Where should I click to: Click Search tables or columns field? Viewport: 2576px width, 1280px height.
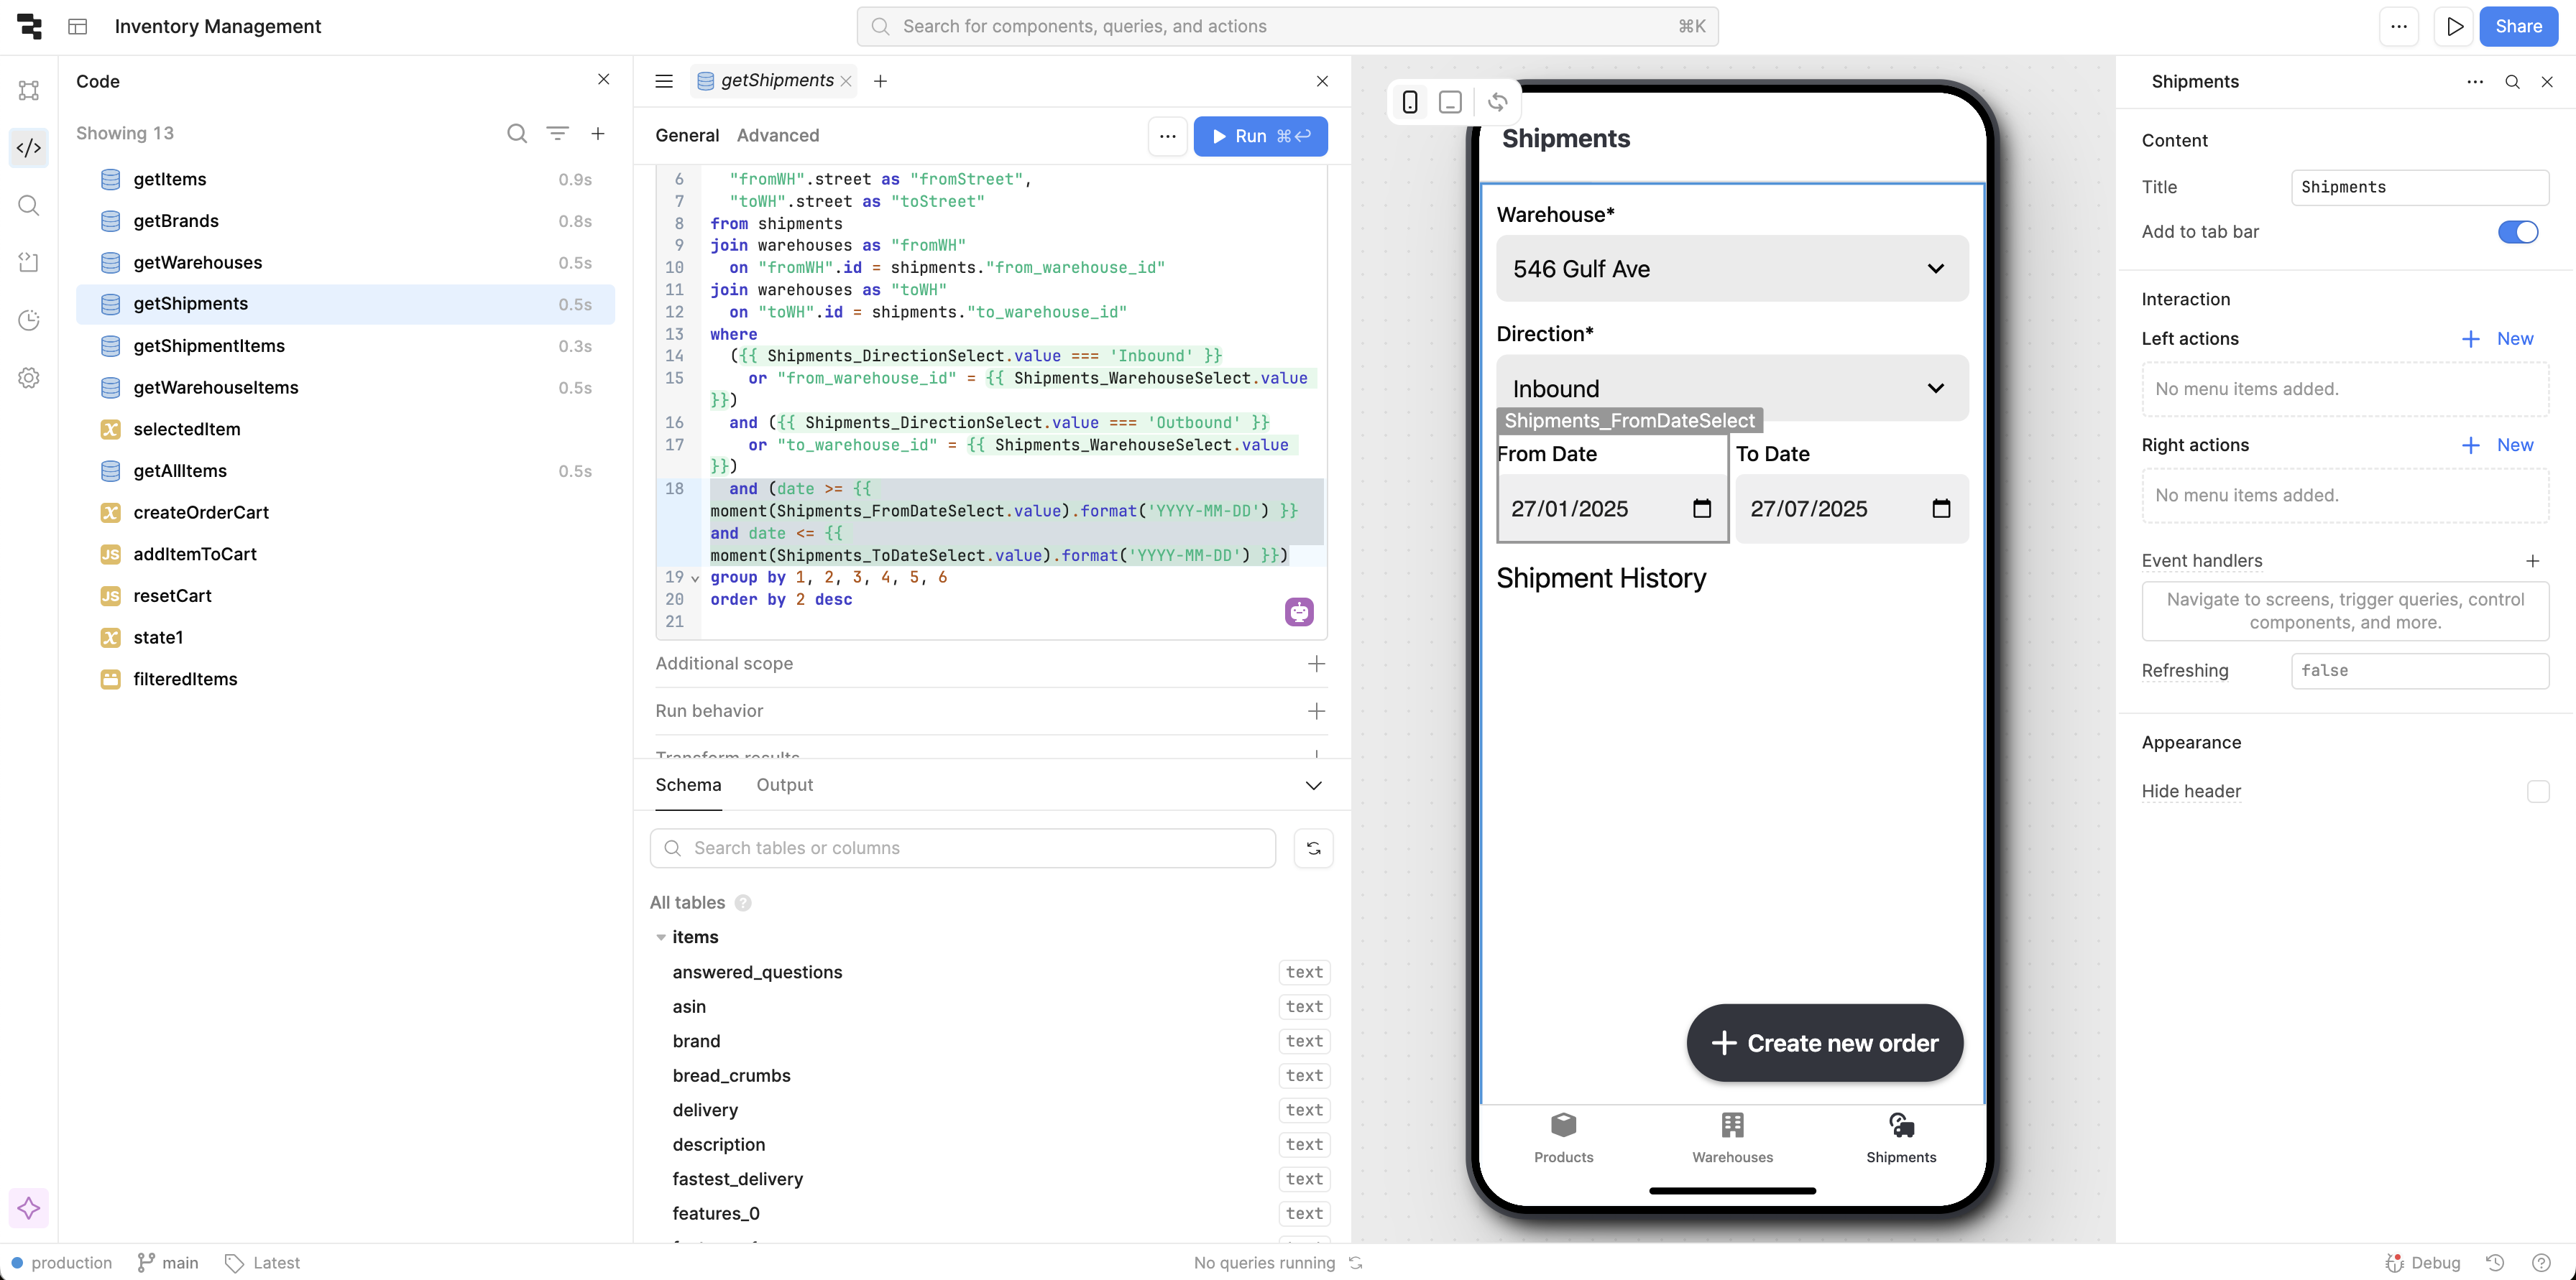pos(962,848)
